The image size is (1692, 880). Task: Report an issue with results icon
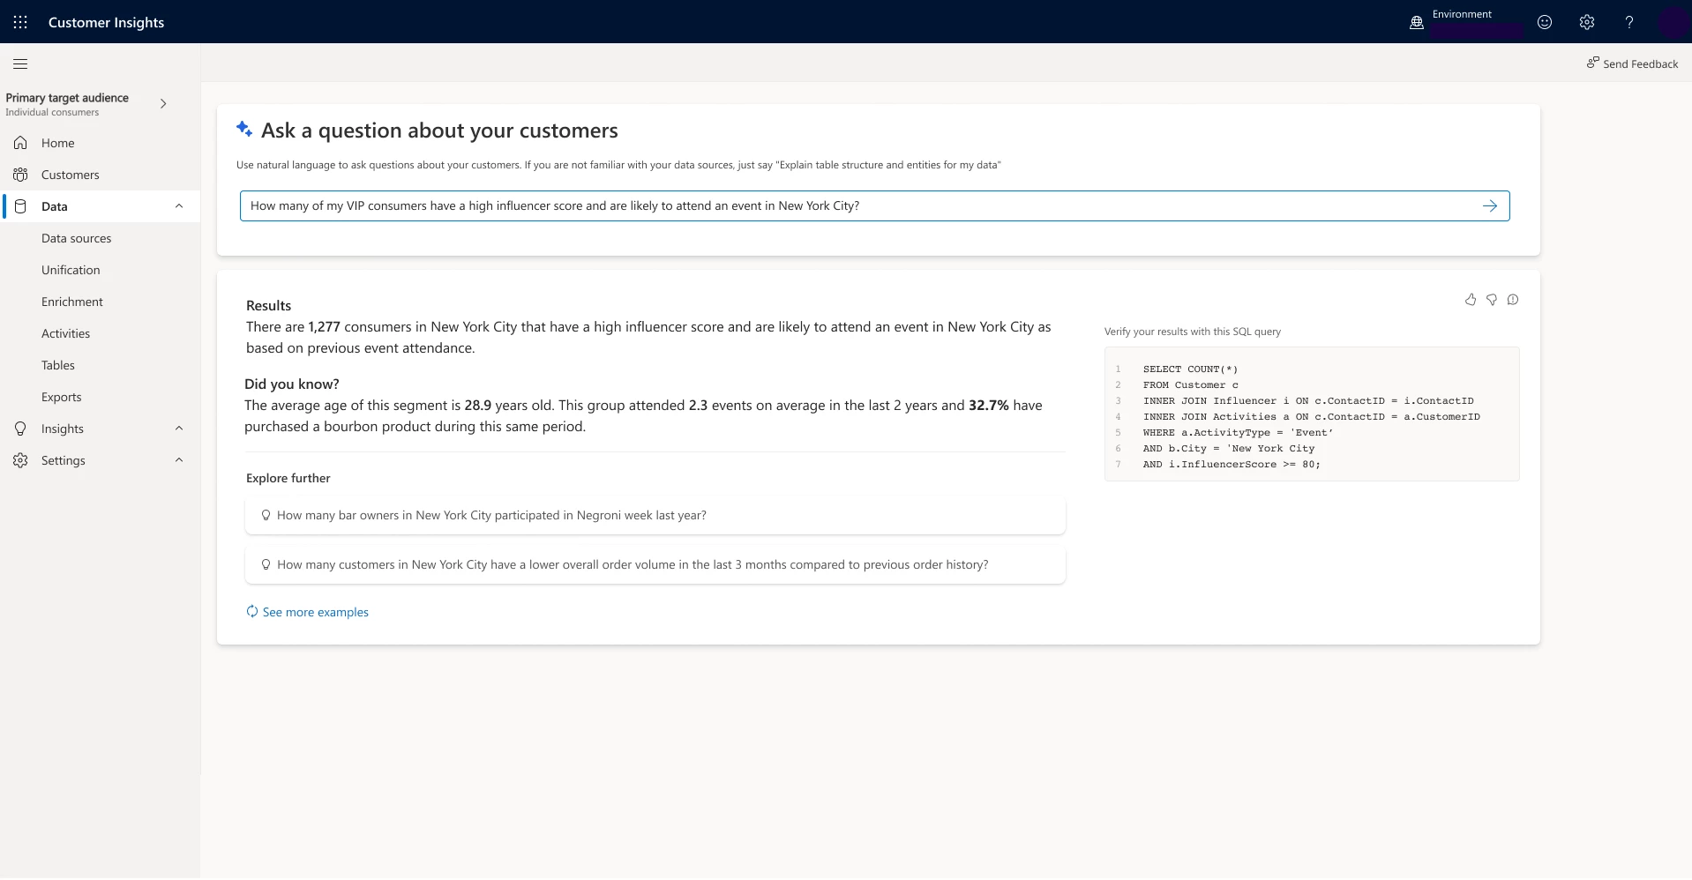tap(1512, 300)
